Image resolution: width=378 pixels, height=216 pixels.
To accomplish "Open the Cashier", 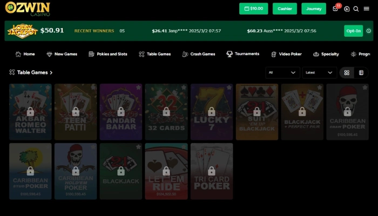I will coord(285,9).
